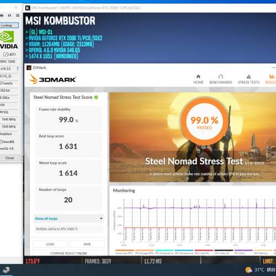Toggle the FPS Average legend entry

coord(145,252)
